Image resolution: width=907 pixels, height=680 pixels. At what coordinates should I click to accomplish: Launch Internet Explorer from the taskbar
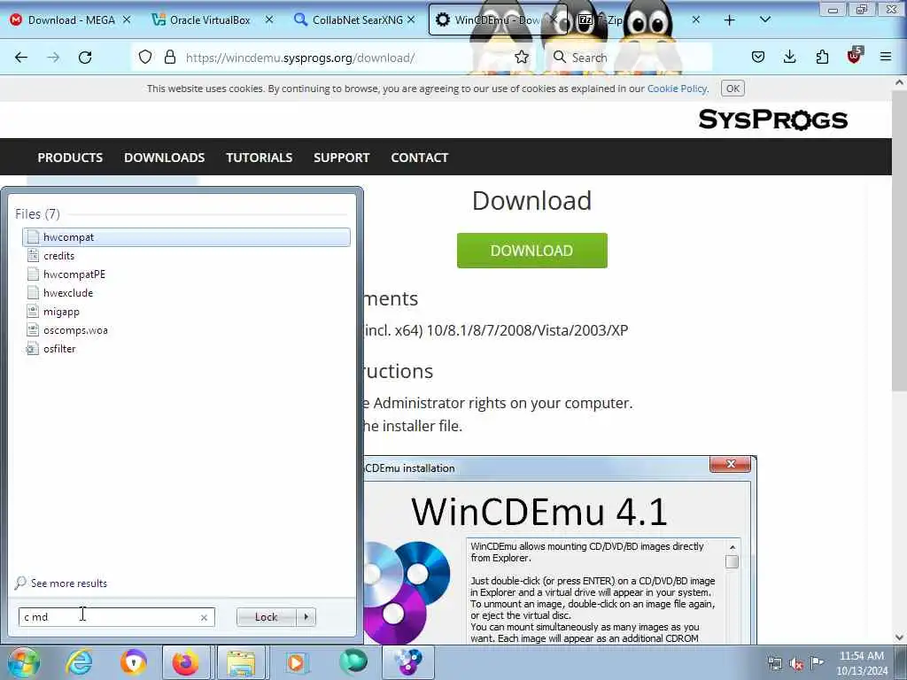tap(79, 662)
